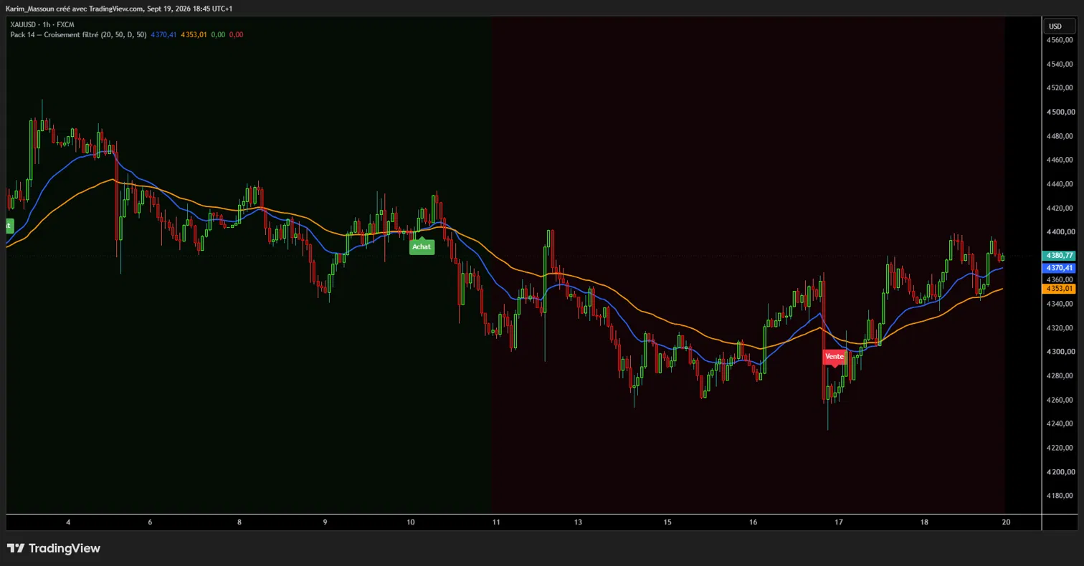Click the orange 4353,01 value in the indicator legend

coord(194,34)
